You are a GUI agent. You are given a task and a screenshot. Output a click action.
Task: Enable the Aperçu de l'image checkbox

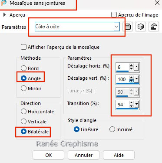pyautogui.click(x=114, y=15)
